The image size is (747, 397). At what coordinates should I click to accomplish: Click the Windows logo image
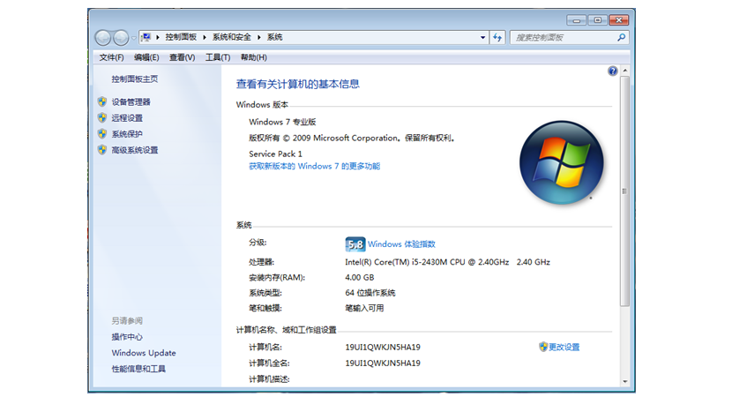(561, 162)
